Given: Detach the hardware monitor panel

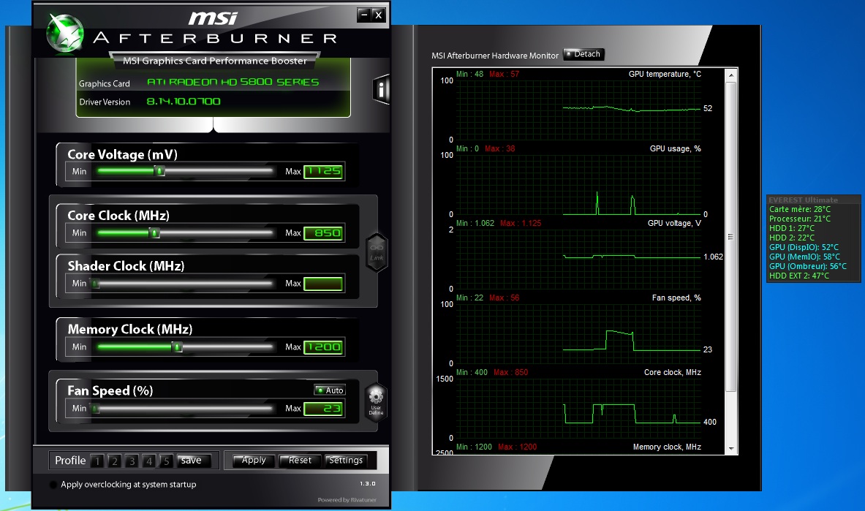Looking at the screenshot, I should 583,54.
